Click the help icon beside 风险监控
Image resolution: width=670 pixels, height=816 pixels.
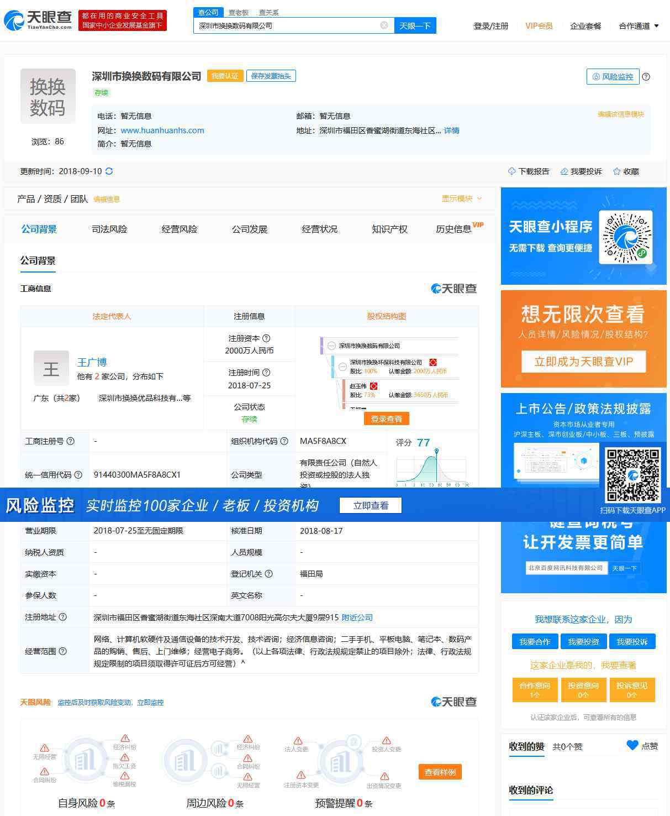click(646, 77)
